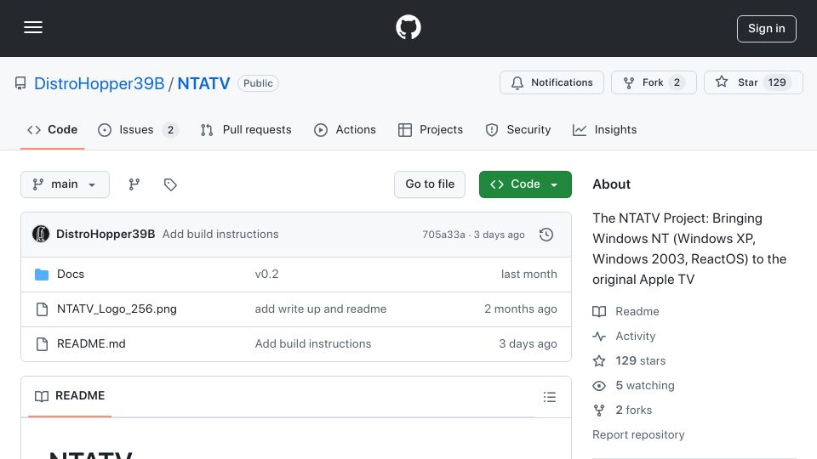
Task: View 129 stars link
Action: [x=630, y=360]
